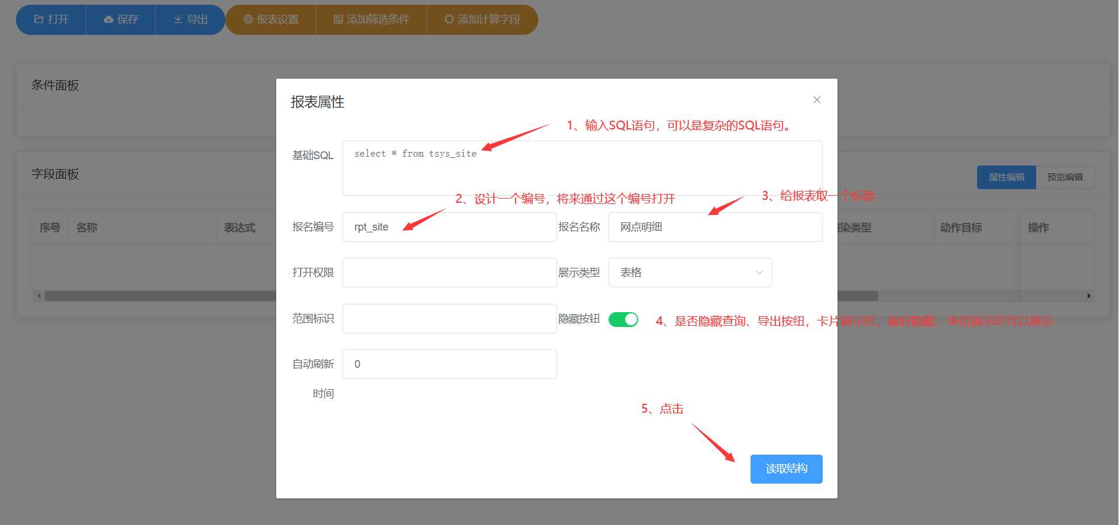This screenshot has height=525, width=1119.
Task: Click the 添加筛选条件 icon
Action: tap(338, 20)
